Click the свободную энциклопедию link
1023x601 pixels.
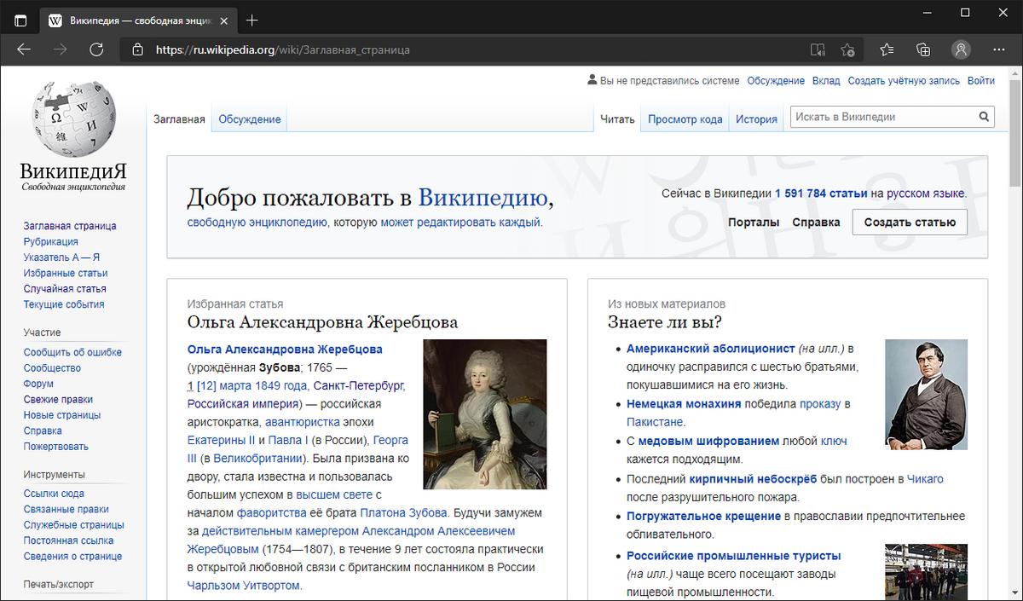point(257,222)
